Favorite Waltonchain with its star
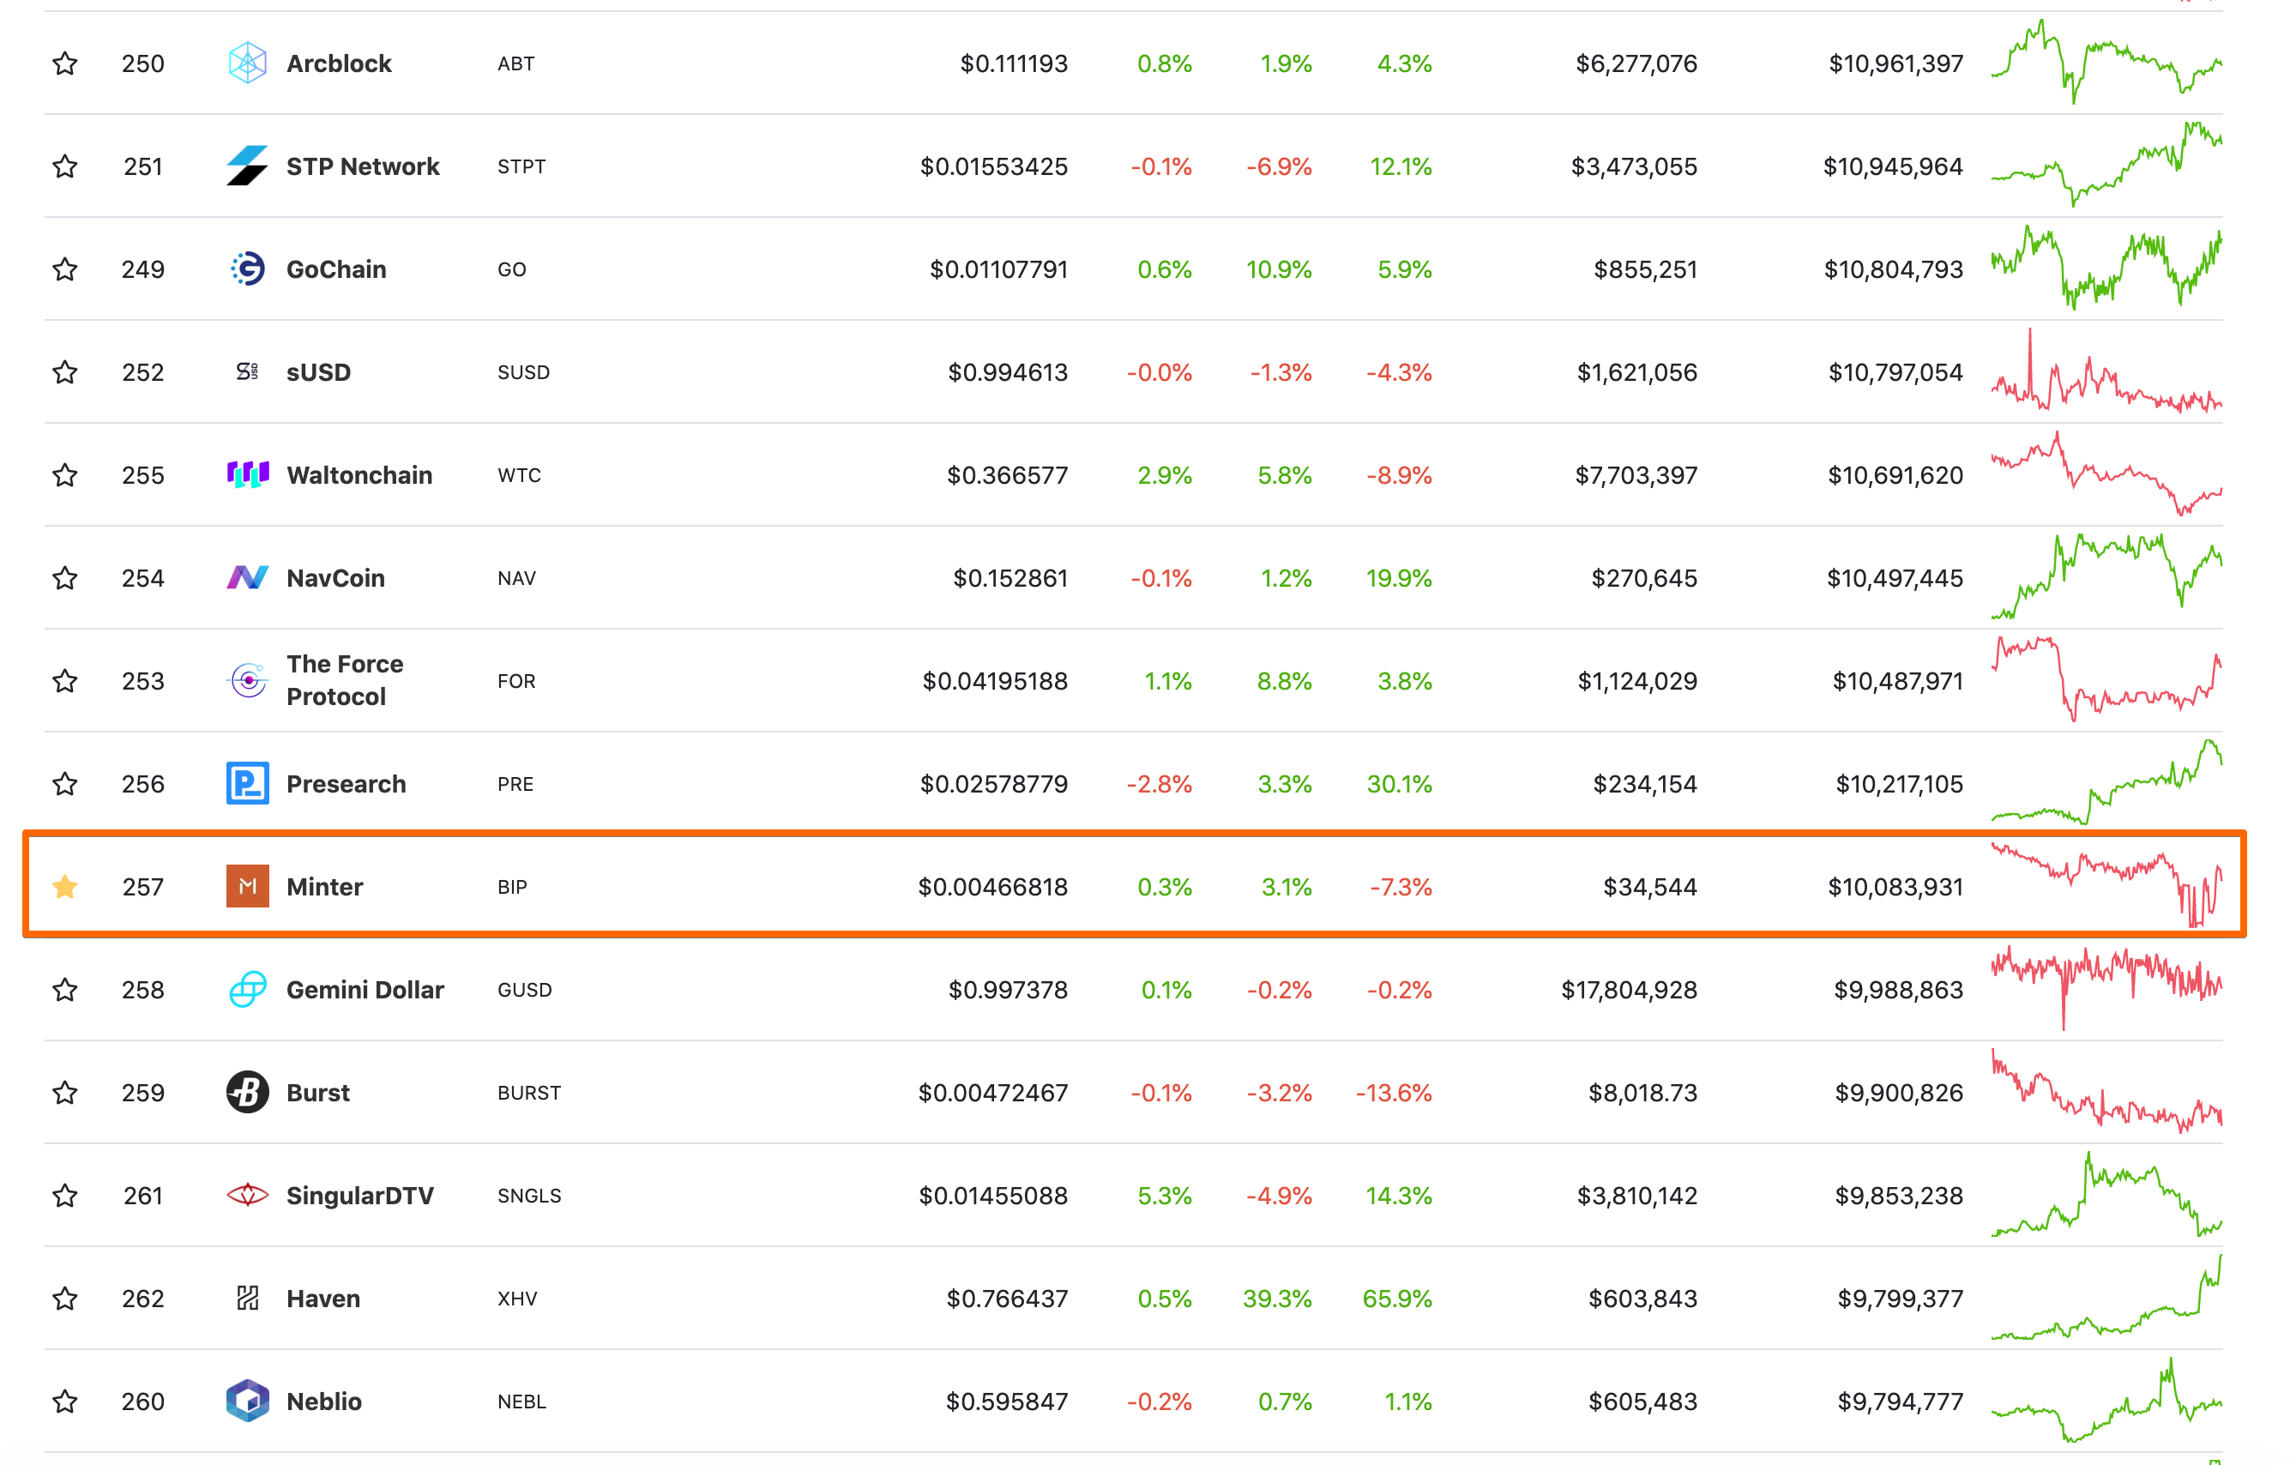The image size is (2290, 1465). [x=64, y=474]
